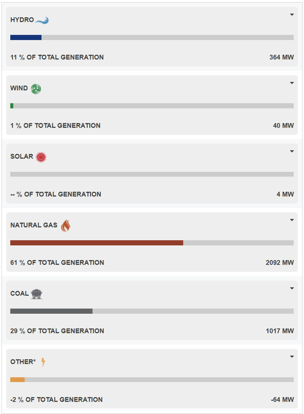The width and height of the screenshot is (304, 414).
Task: Expand the Solar panel dropdown arrow
Action: [x=292, y=151]
